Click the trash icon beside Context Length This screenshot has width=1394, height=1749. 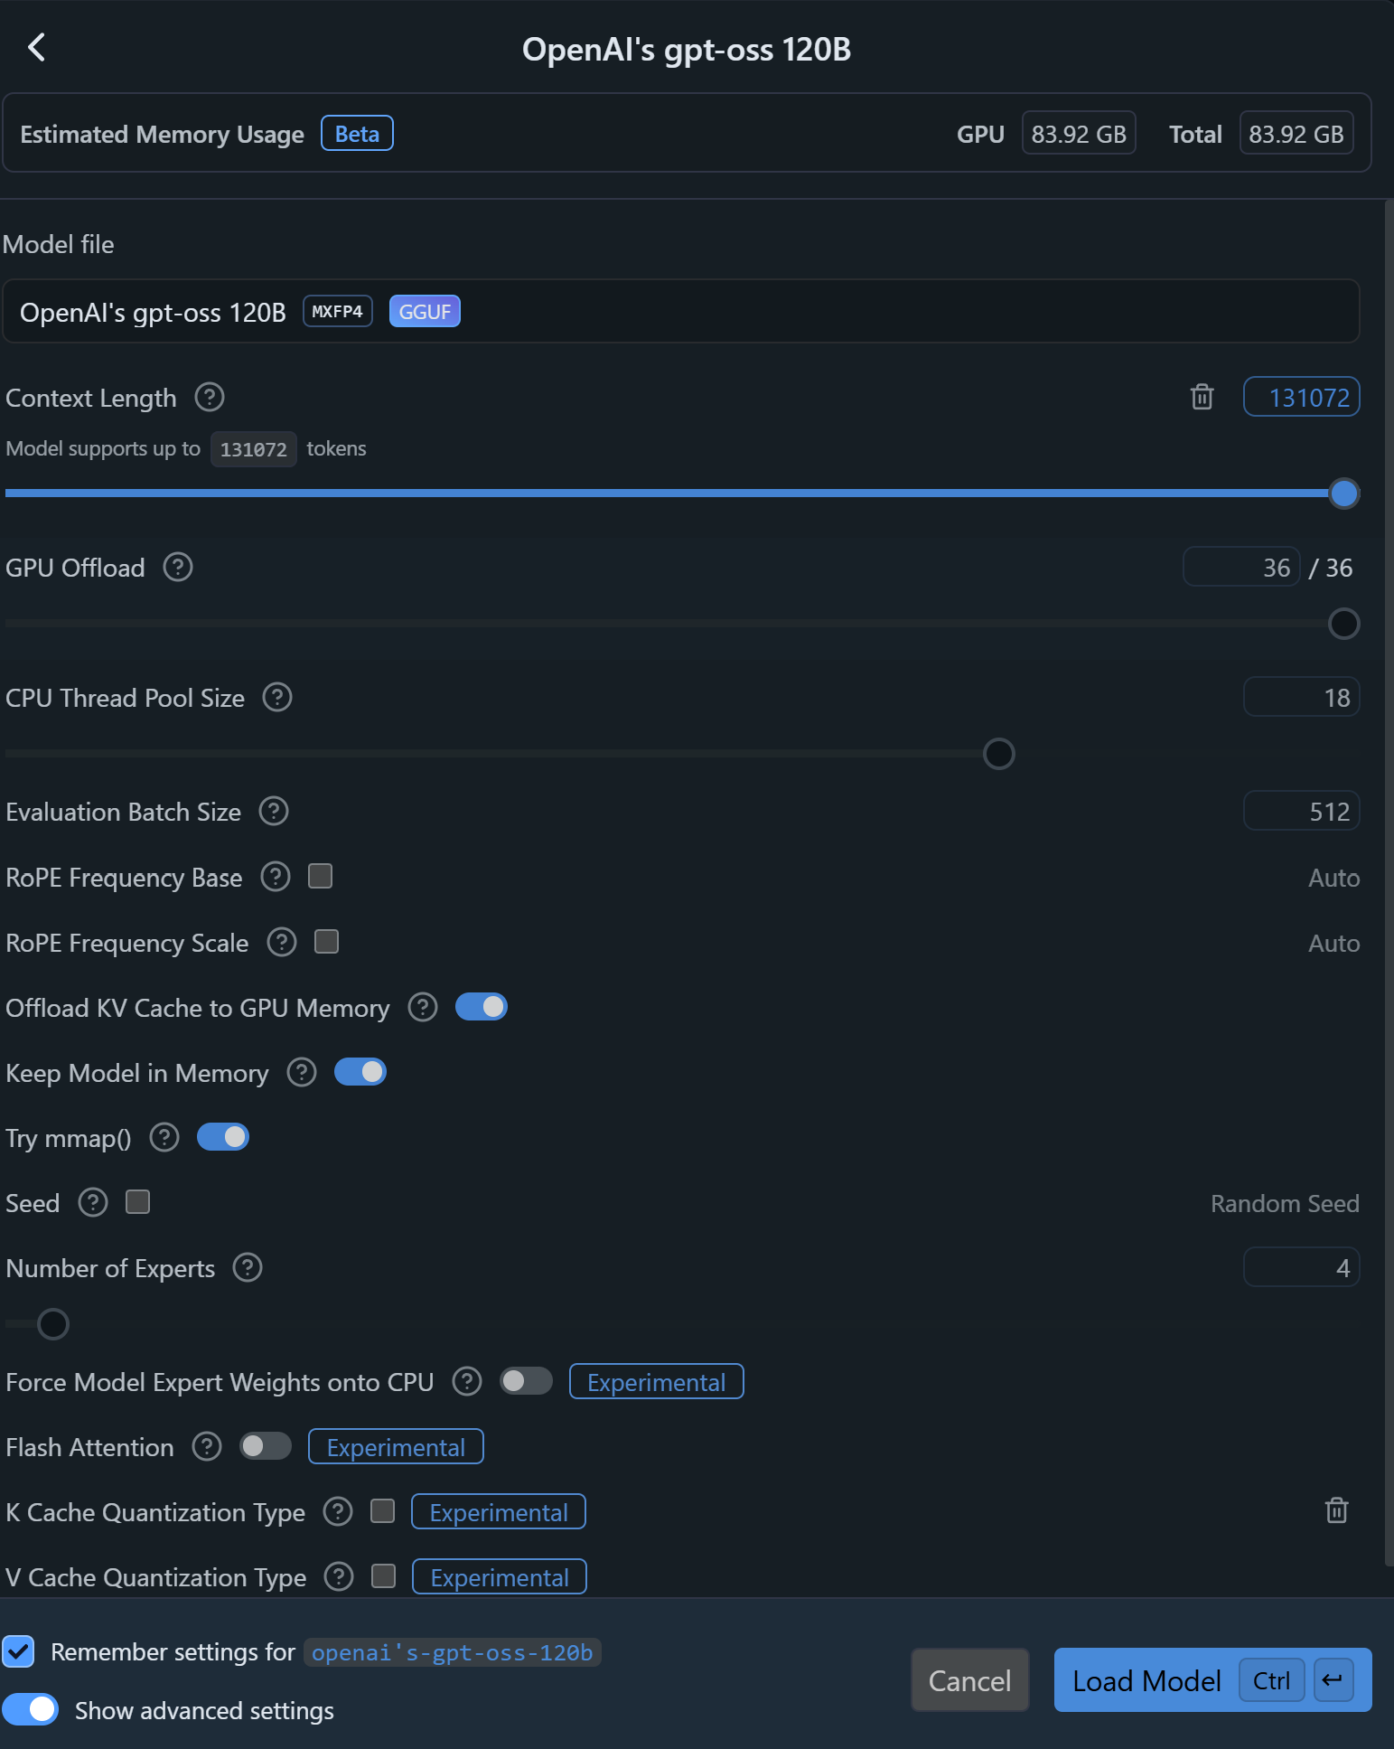point(1202,397)
